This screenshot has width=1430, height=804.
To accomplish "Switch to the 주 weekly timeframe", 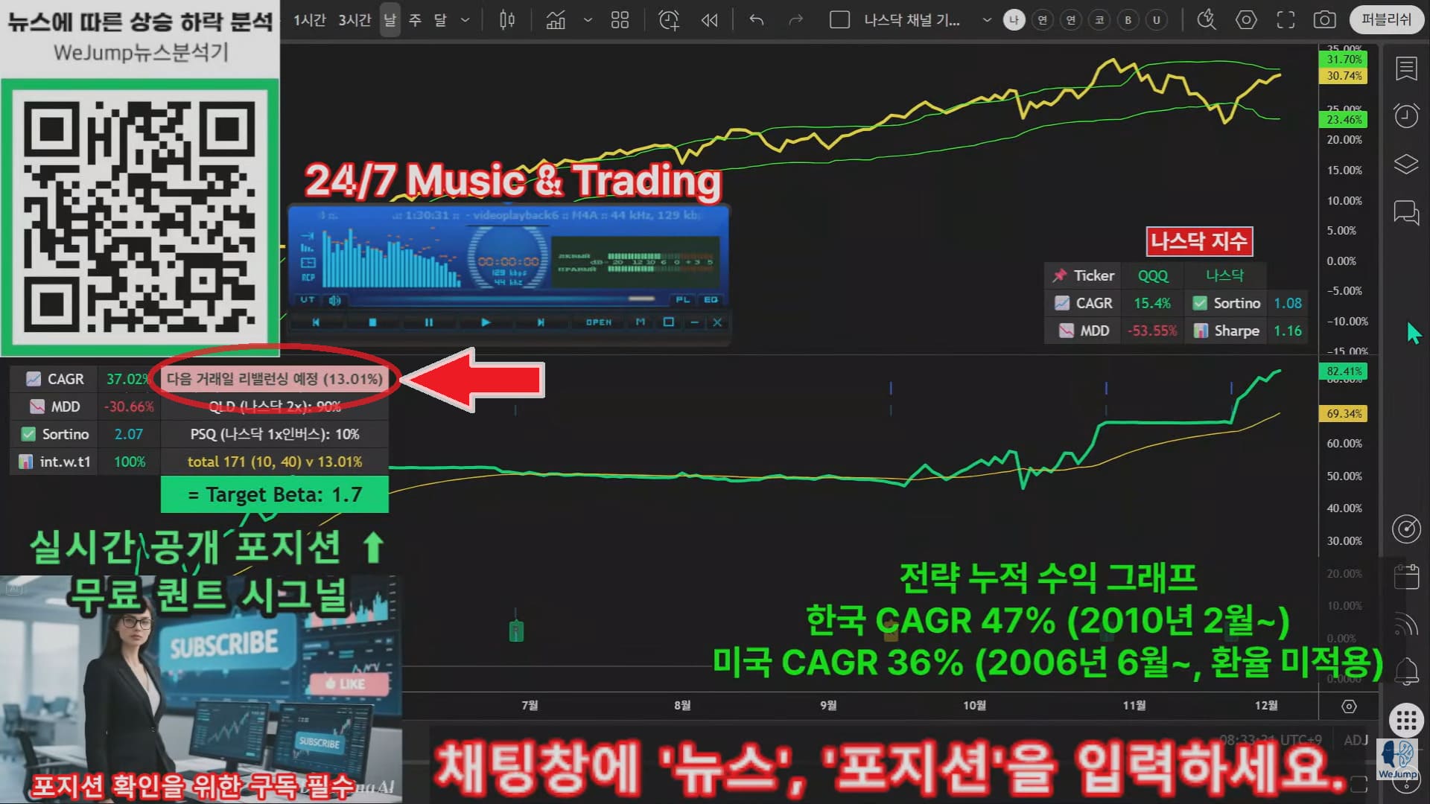I will [x=416, y=20].
